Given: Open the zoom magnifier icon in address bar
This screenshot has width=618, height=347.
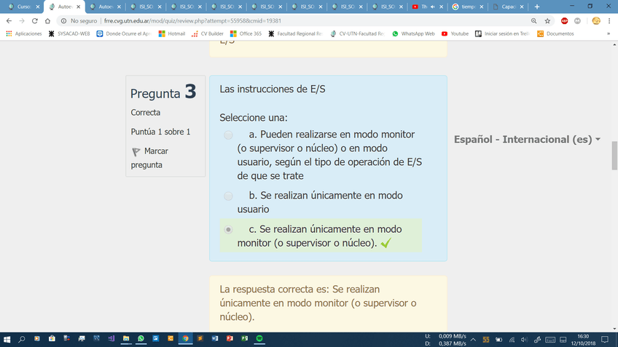Looking at the screenshot, I should point(534,21).
